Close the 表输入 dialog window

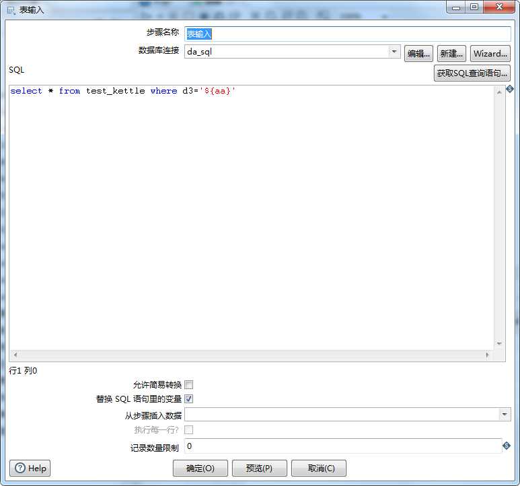click(x=499, y=7)
